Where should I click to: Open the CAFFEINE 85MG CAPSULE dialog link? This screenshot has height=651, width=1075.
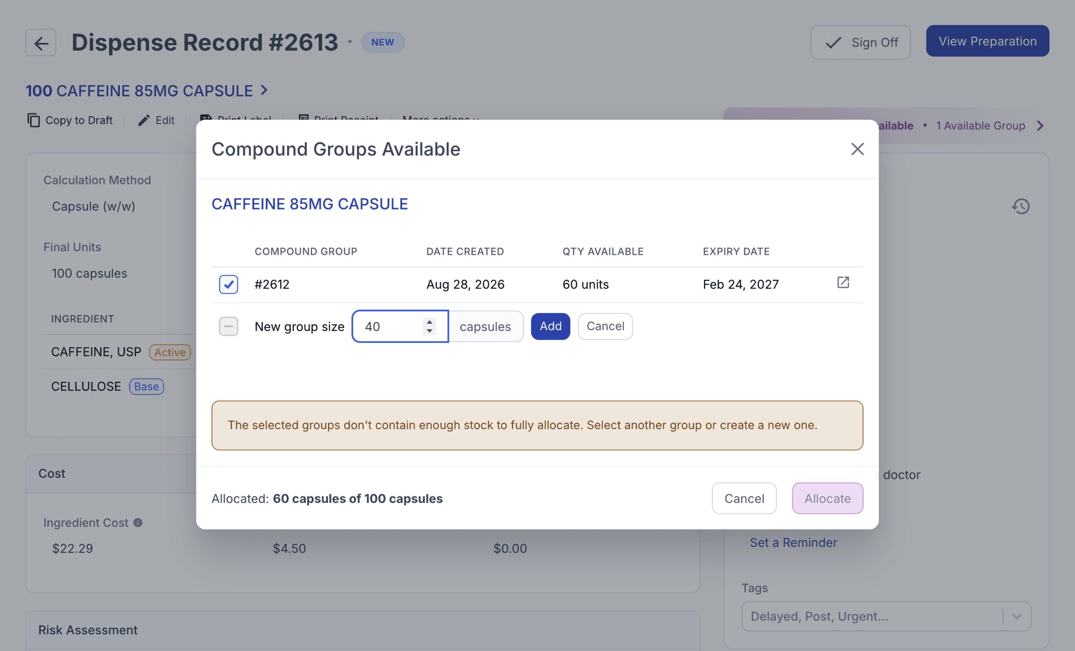(309, 204)
